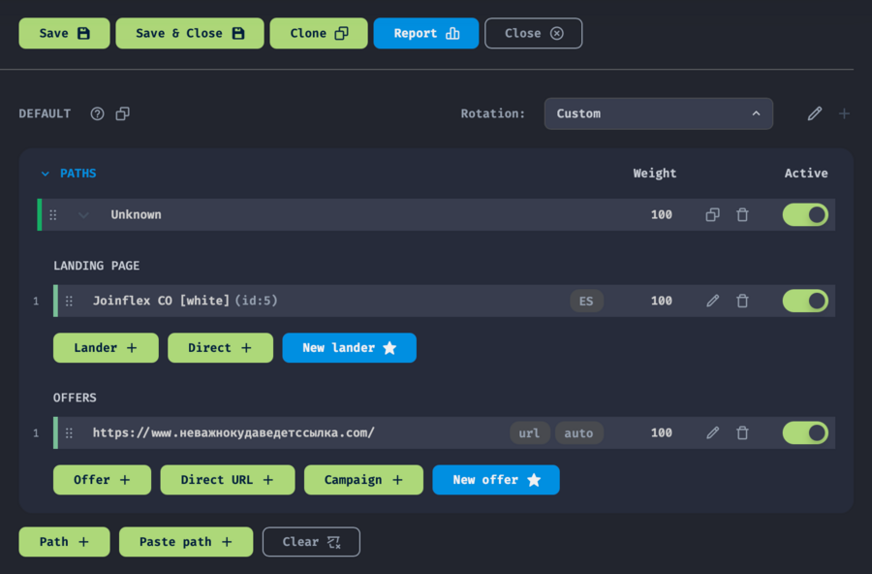The height and width of the screenshot is (574, 872).
Task: Duplicate the Unknown path using copy icon
Action: [x=713, y=215]
